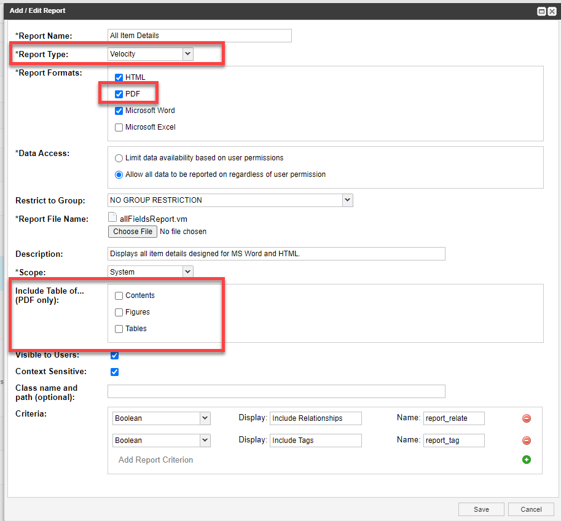Open the Scope dropdown set to System
The image size is (561, 521).
click(x=151, y=272)
